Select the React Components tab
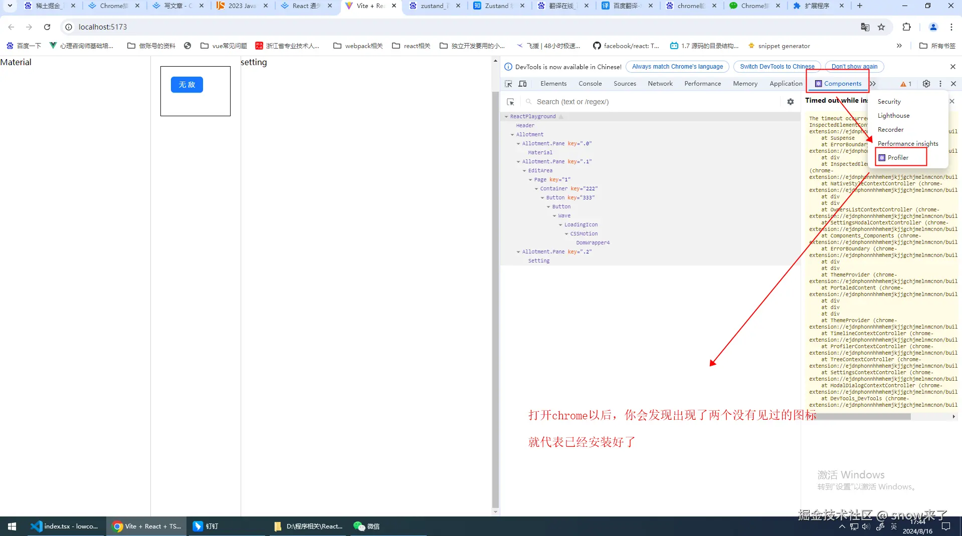The image size is (962, 536). [838, 84]
